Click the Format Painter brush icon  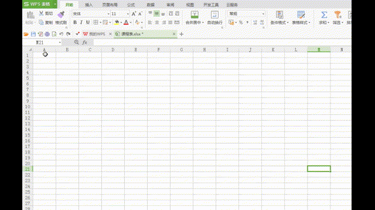coord(61,15)
